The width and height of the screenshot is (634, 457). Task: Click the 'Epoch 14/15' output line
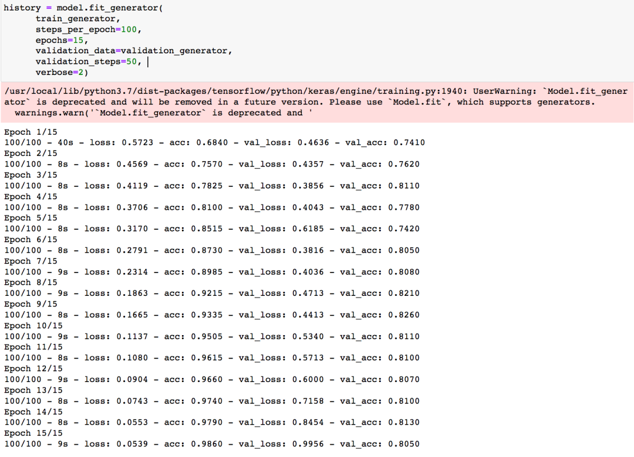click(33, 412)
